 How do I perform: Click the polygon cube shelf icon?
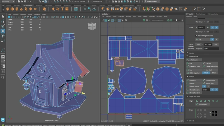12,9
